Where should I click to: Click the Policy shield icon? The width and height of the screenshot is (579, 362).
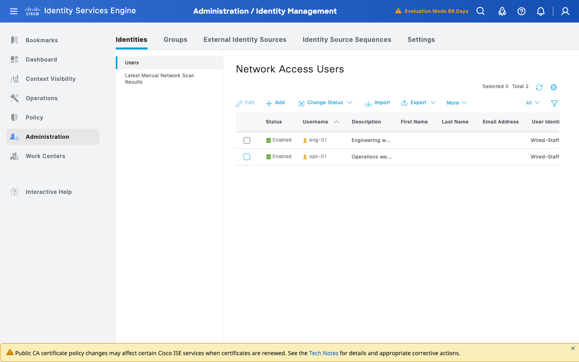14,117
